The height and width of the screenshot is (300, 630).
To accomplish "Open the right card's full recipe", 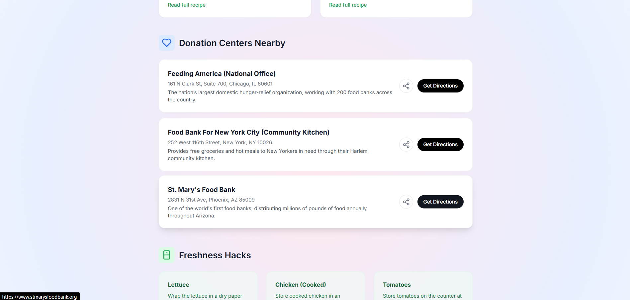I will pyautogui.click(x=348, y=5).
